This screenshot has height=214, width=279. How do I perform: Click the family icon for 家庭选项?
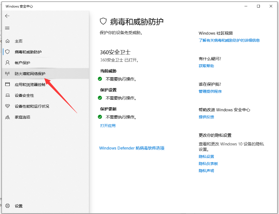pyautogui.click(x=8, y=117)
